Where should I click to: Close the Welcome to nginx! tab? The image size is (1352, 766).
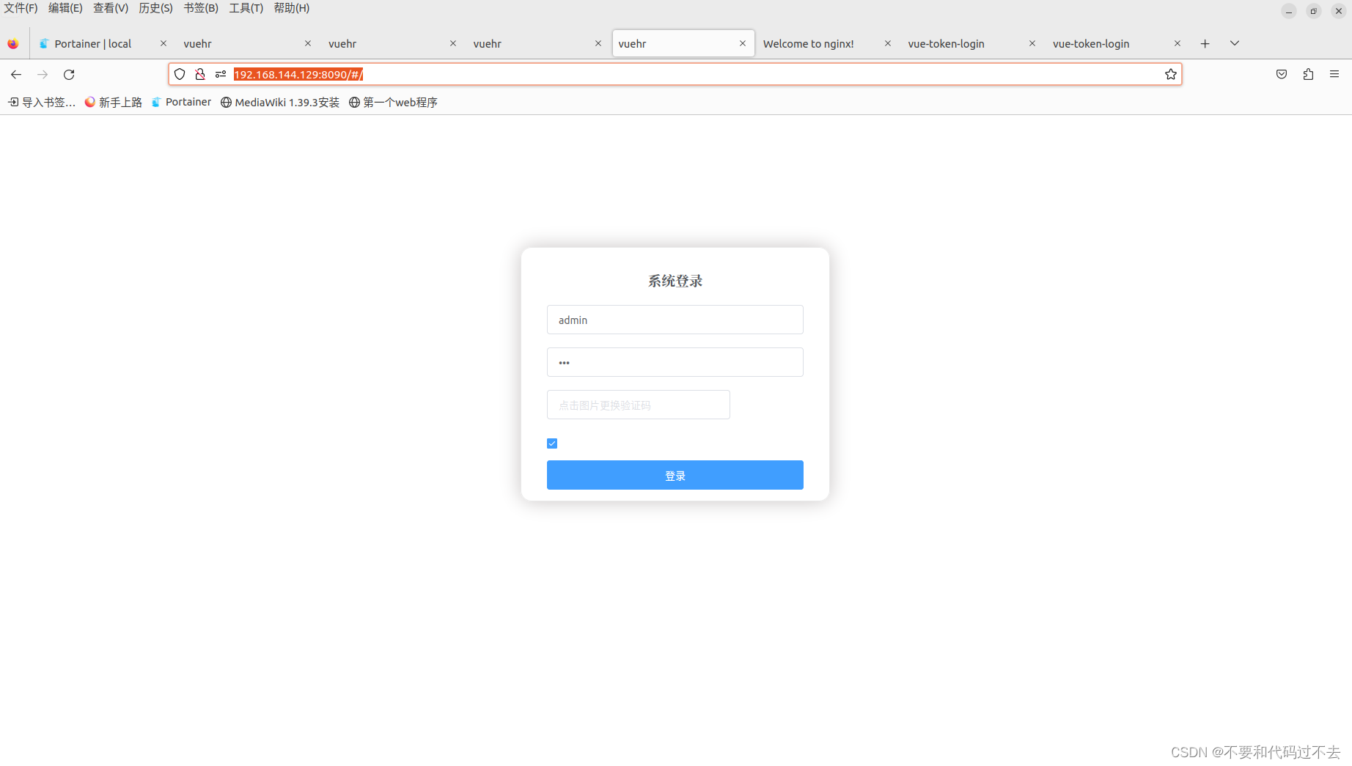pos(888,43)
